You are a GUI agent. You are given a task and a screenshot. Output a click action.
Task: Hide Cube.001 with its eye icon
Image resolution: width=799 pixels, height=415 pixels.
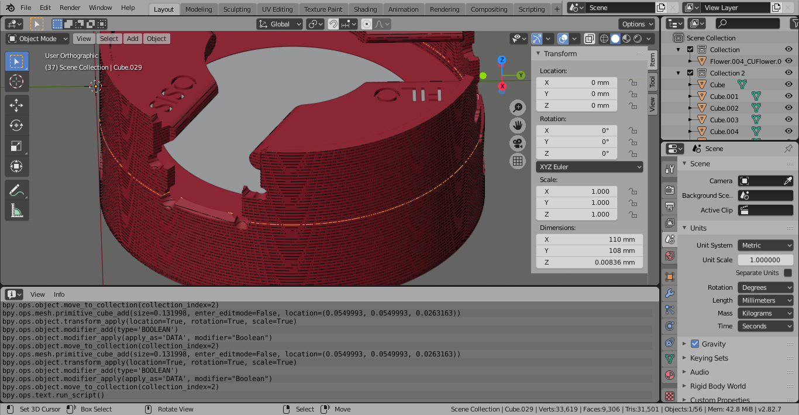tap(788, 97)
